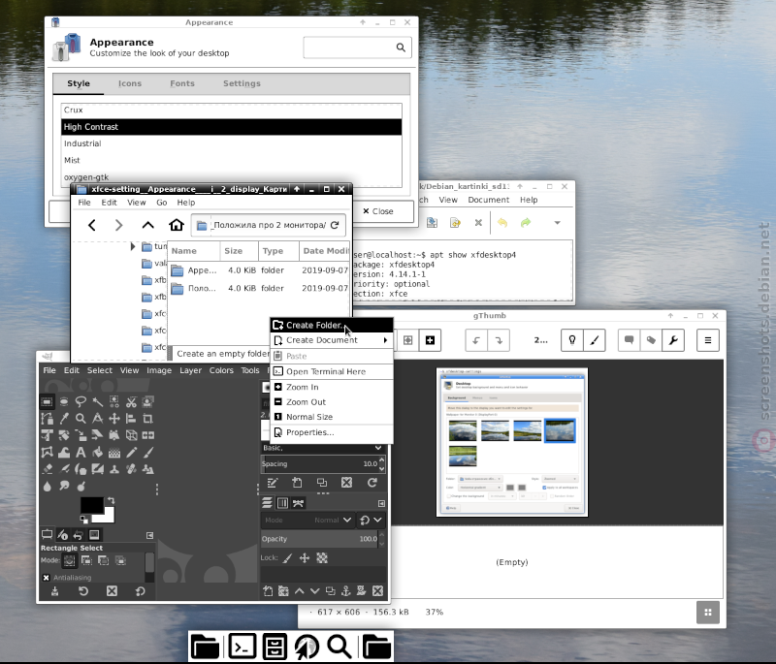Screen dimensions: 776x664
Task: Open the layer mode group switch dropdown
Action: point(371,521)
